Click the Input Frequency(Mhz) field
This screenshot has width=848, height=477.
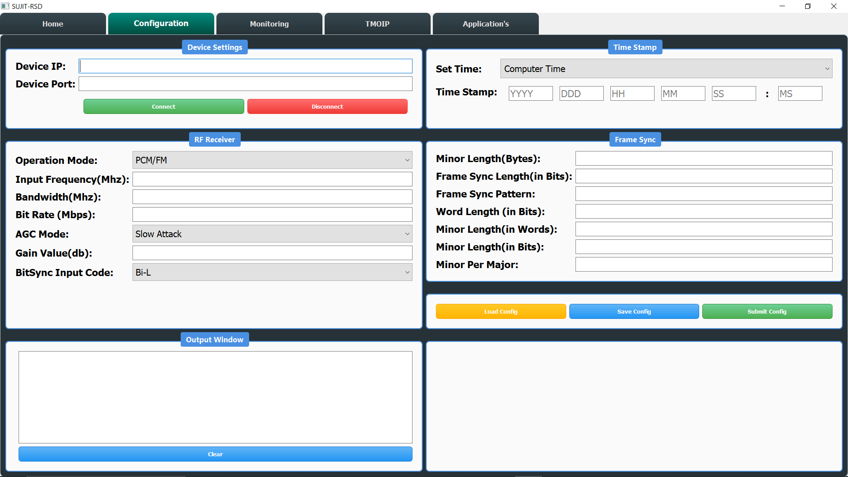point(272,179)
